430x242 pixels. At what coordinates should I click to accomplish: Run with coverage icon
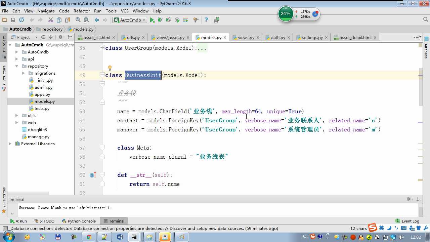point(169,20)
